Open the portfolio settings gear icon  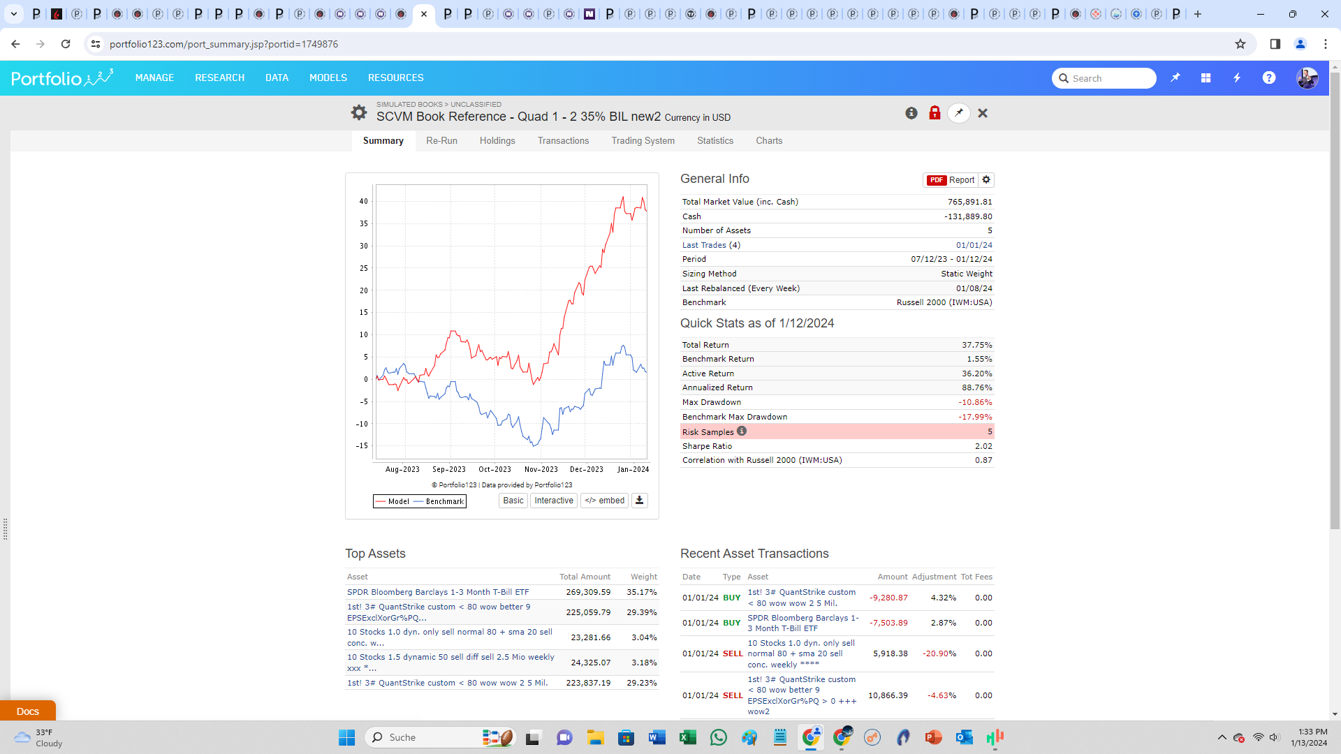(x=358, y=112)
